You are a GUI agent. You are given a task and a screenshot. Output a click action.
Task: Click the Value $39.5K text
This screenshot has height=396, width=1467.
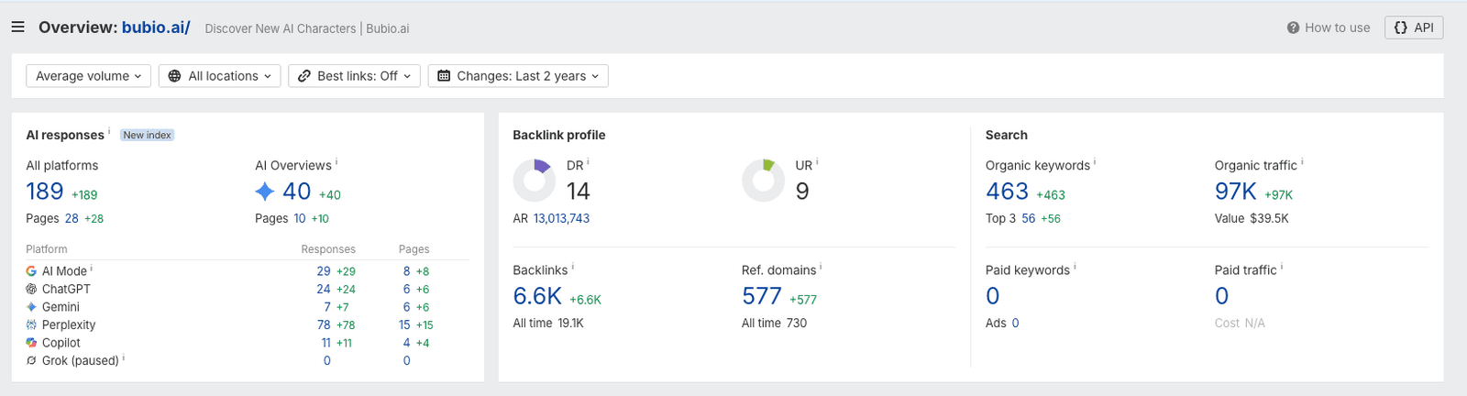pos(1252,218)
